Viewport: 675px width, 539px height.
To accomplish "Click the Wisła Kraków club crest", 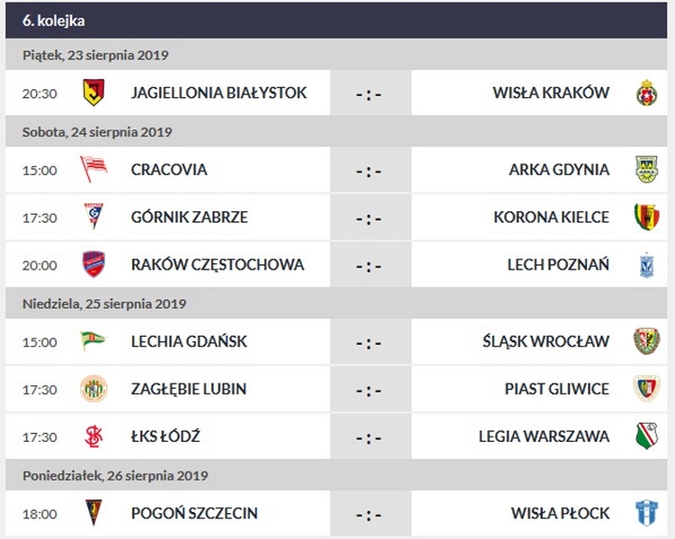I will pos(645,93).
